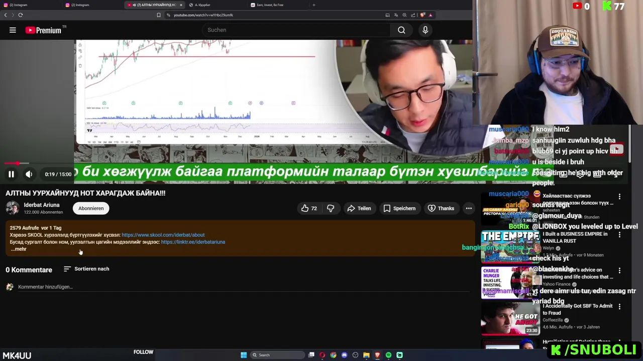Screen dimensions: 643x361
Task: Reload the page
Action: tap(21, 15)
